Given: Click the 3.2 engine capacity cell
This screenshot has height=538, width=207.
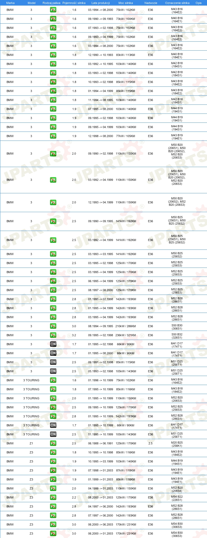Looking at the screenshot, I should coord(74,335).
